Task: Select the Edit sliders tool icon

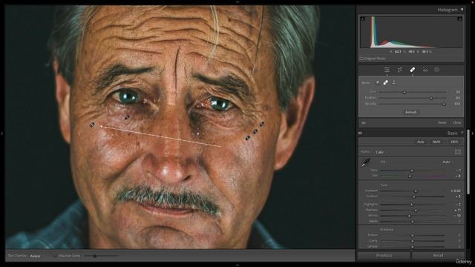Action: [387, 70]
